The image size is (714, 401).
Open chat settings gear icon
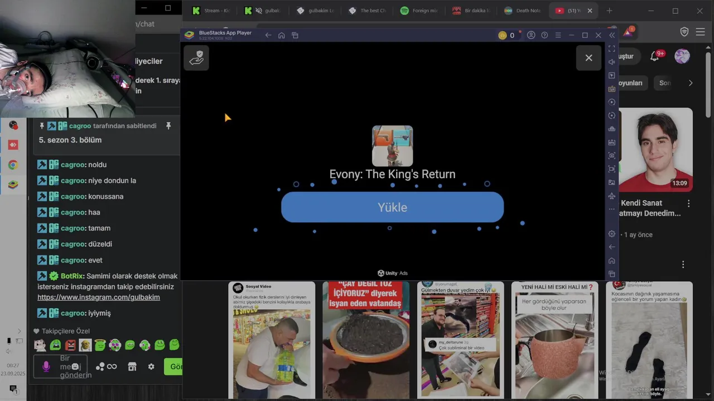(x=151, y=366)
